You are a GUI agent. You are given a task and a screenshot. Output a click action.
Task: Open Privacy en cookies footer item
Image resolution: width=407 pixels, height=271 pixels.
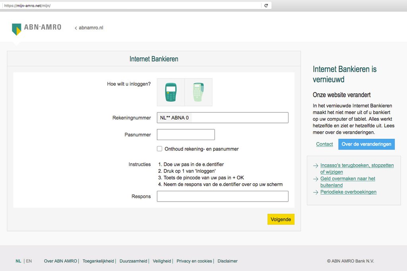point(194,261)
